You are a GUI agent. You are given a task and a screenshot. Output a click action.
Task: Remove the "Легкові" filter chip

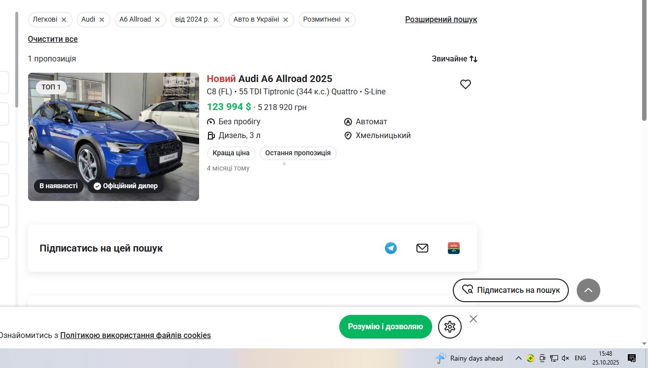pos(64,20)
